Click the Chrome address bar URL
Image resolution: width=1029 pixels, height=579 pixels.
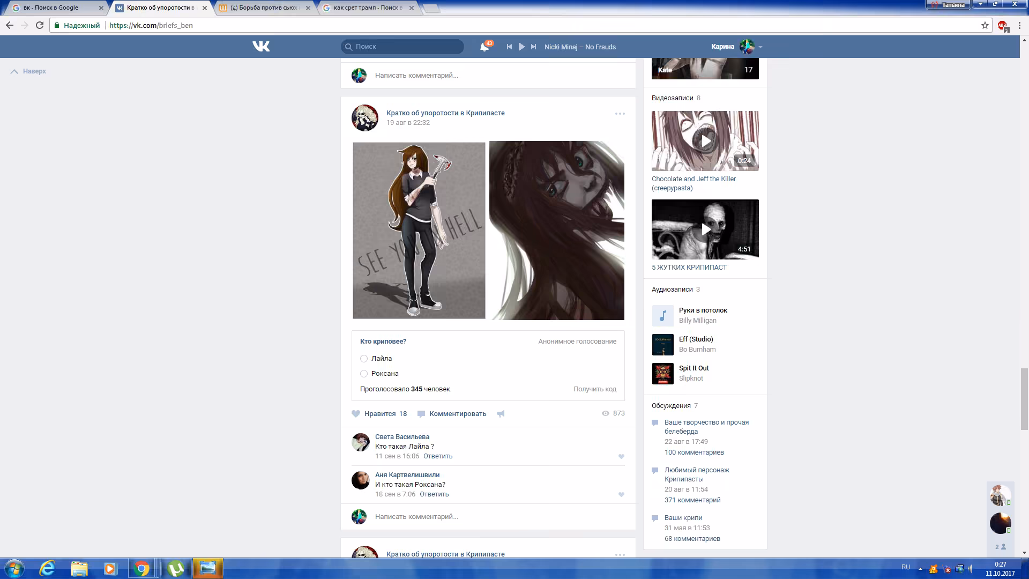coord(151,25)
